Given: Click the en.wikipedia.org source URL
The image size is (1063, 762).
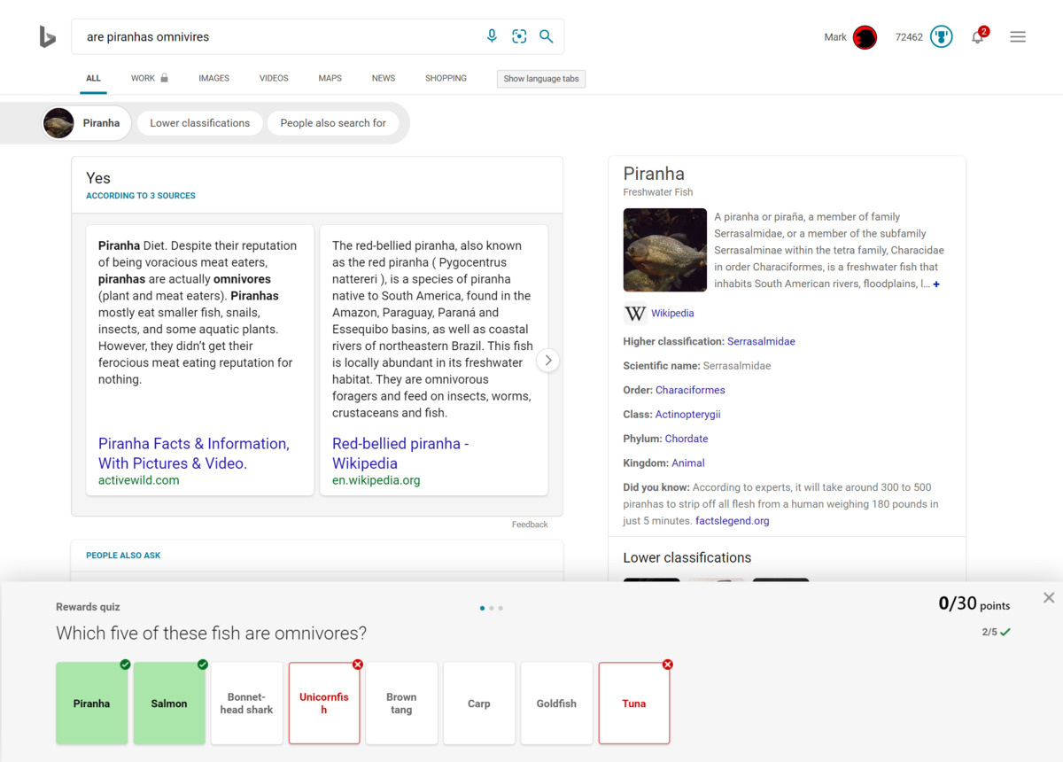Looking at the screenshot, I should coord(376,480).
